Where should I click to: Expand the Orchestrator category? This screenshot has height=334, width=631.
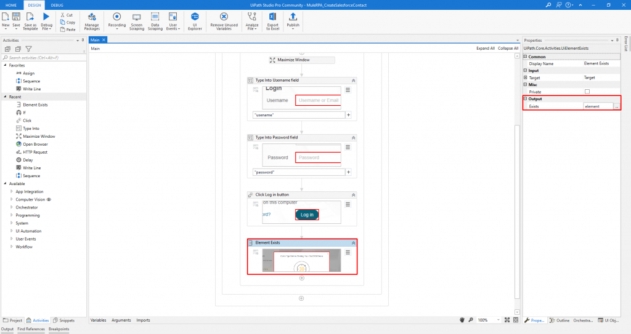tap(11, 207)
